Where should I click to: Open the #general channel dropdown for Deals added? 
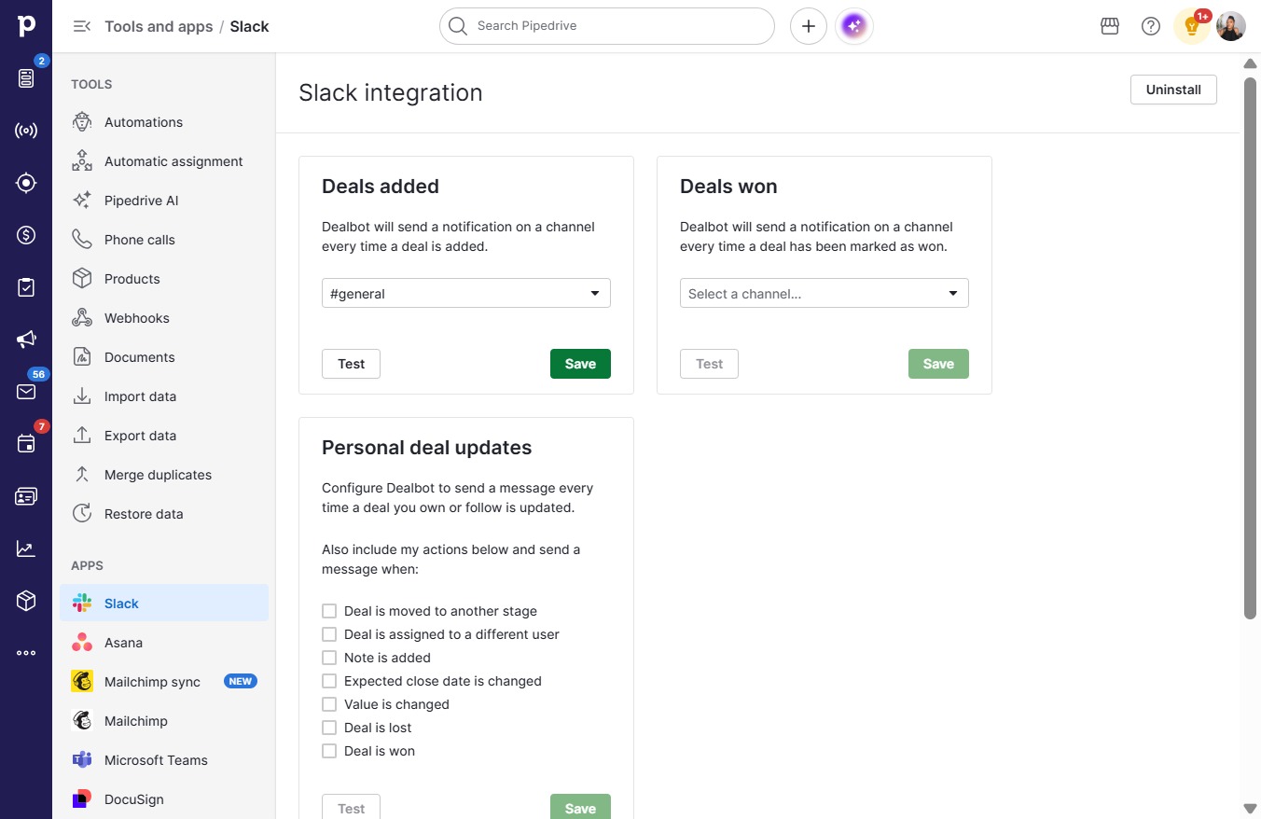coord(466,293)
